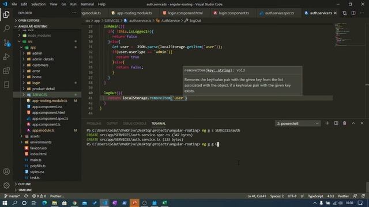Maximize the terminal panel size

point(353,123)
